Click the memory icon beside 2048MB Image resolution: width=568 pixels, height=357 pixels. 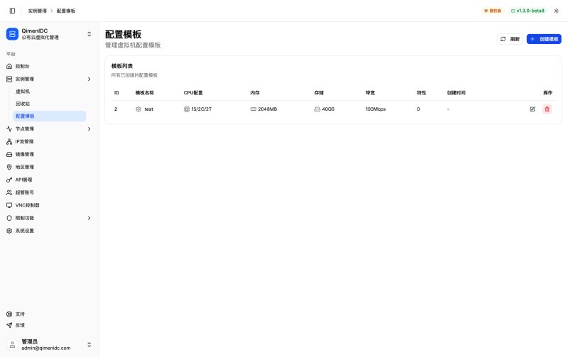pos(253,109)
